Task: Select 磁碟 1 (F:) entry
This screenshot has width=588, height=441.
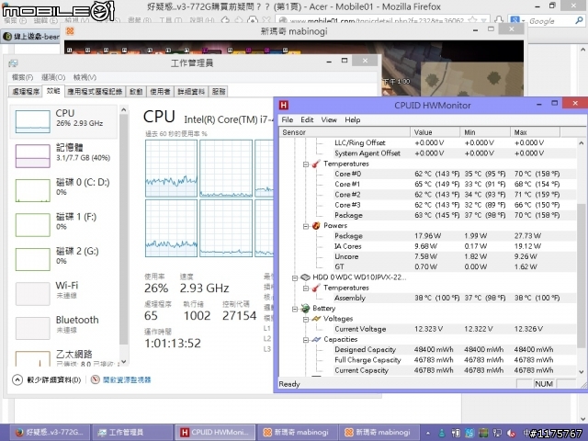Action: click(x=63, y=224)
